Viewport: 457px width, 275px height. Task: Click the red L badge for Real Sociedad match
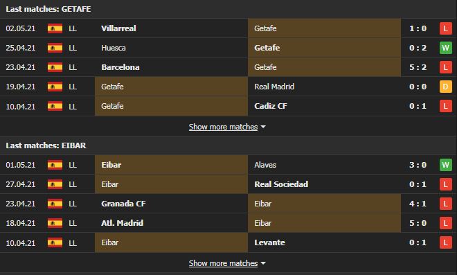445,184
